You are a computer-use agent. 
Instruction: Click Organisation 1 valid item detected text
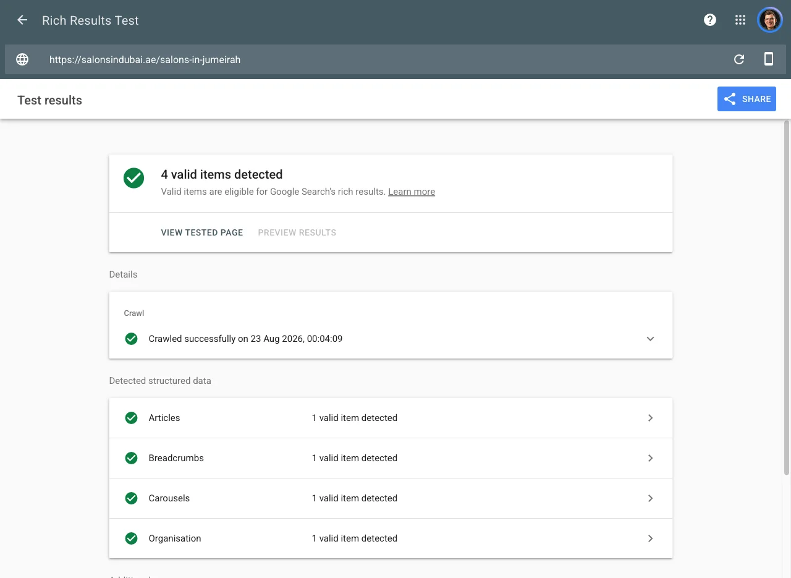355,538
